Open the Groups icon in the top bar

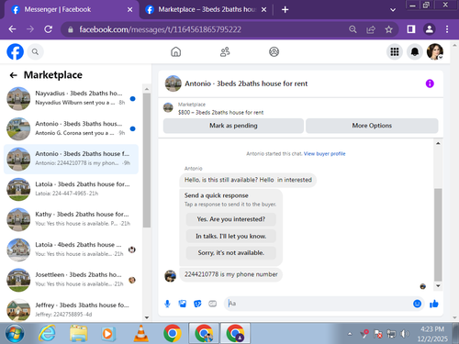tap(274, 51)
